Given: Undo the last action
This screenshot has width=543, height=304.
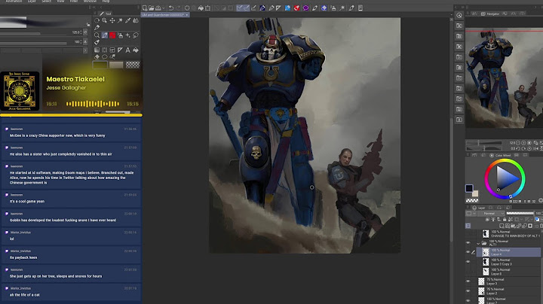Looking at the screenshot, I should tap(171, 8).
